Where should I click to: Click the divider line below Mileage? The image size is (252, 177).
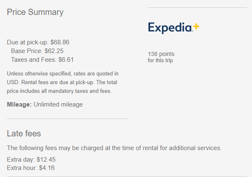(67, 119)
